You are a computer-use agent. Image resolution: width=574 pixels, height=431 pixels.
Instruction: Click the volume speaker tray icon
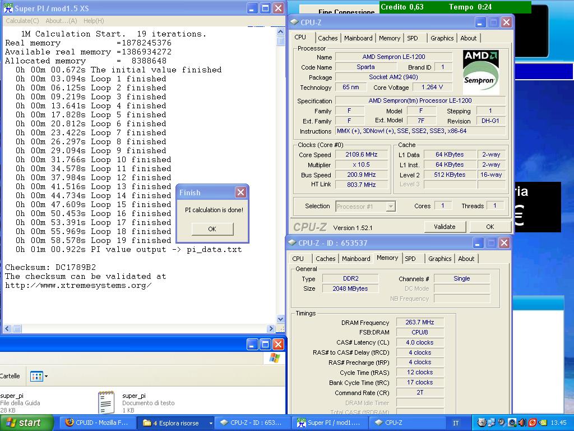click(522, 423)
